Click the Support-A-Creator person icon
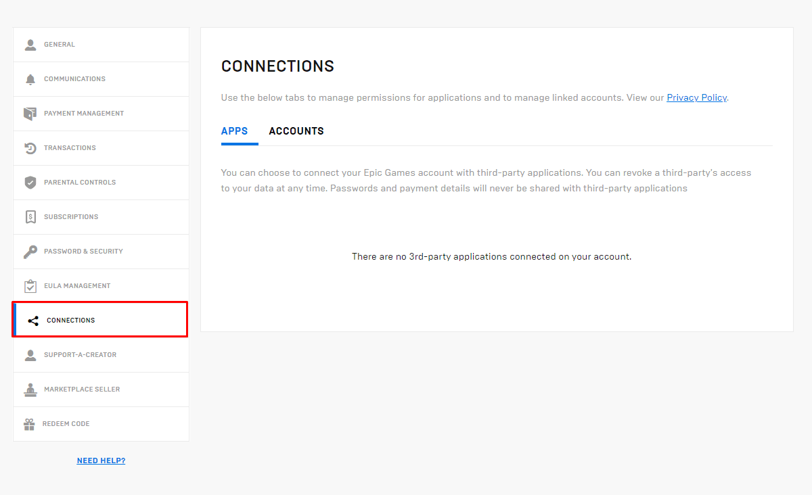812x495 pixels. click(30, 355)
